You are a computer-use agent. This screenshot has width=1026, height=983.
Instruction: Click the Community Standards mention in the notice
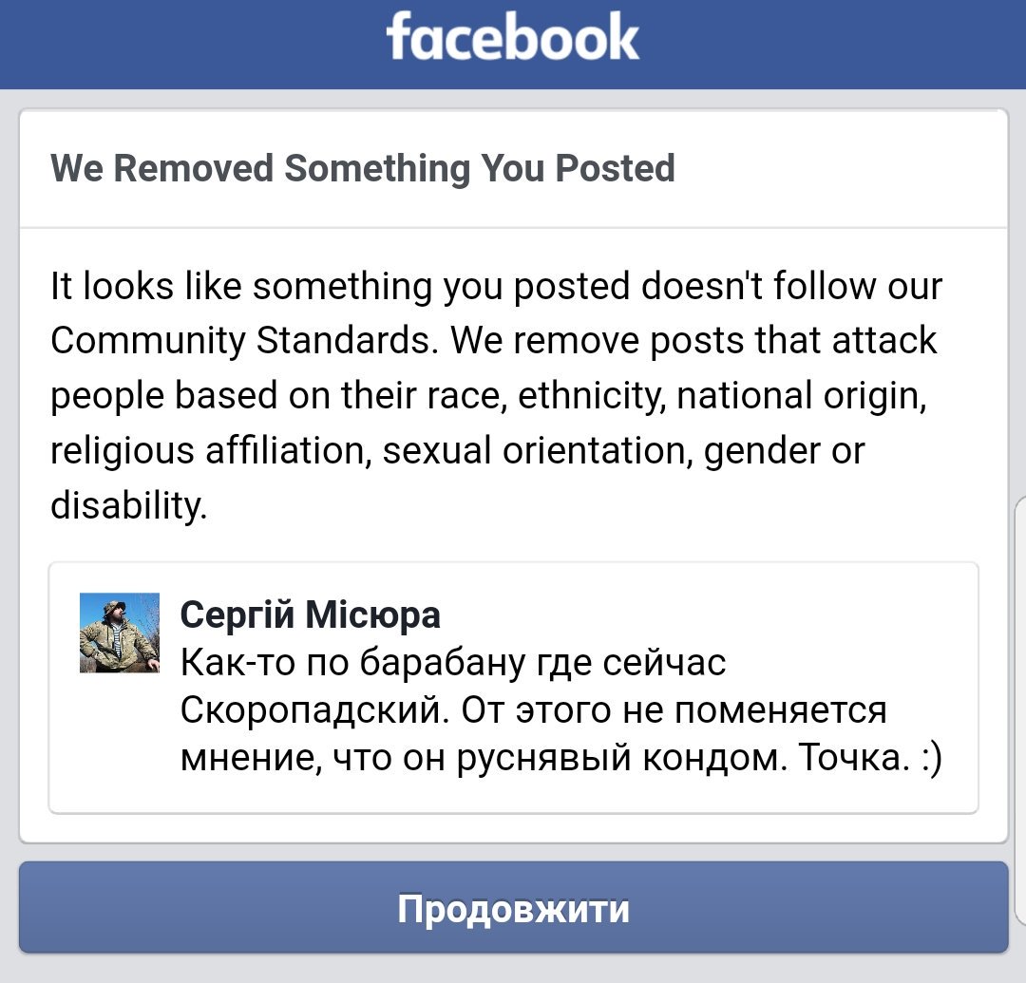241,339
